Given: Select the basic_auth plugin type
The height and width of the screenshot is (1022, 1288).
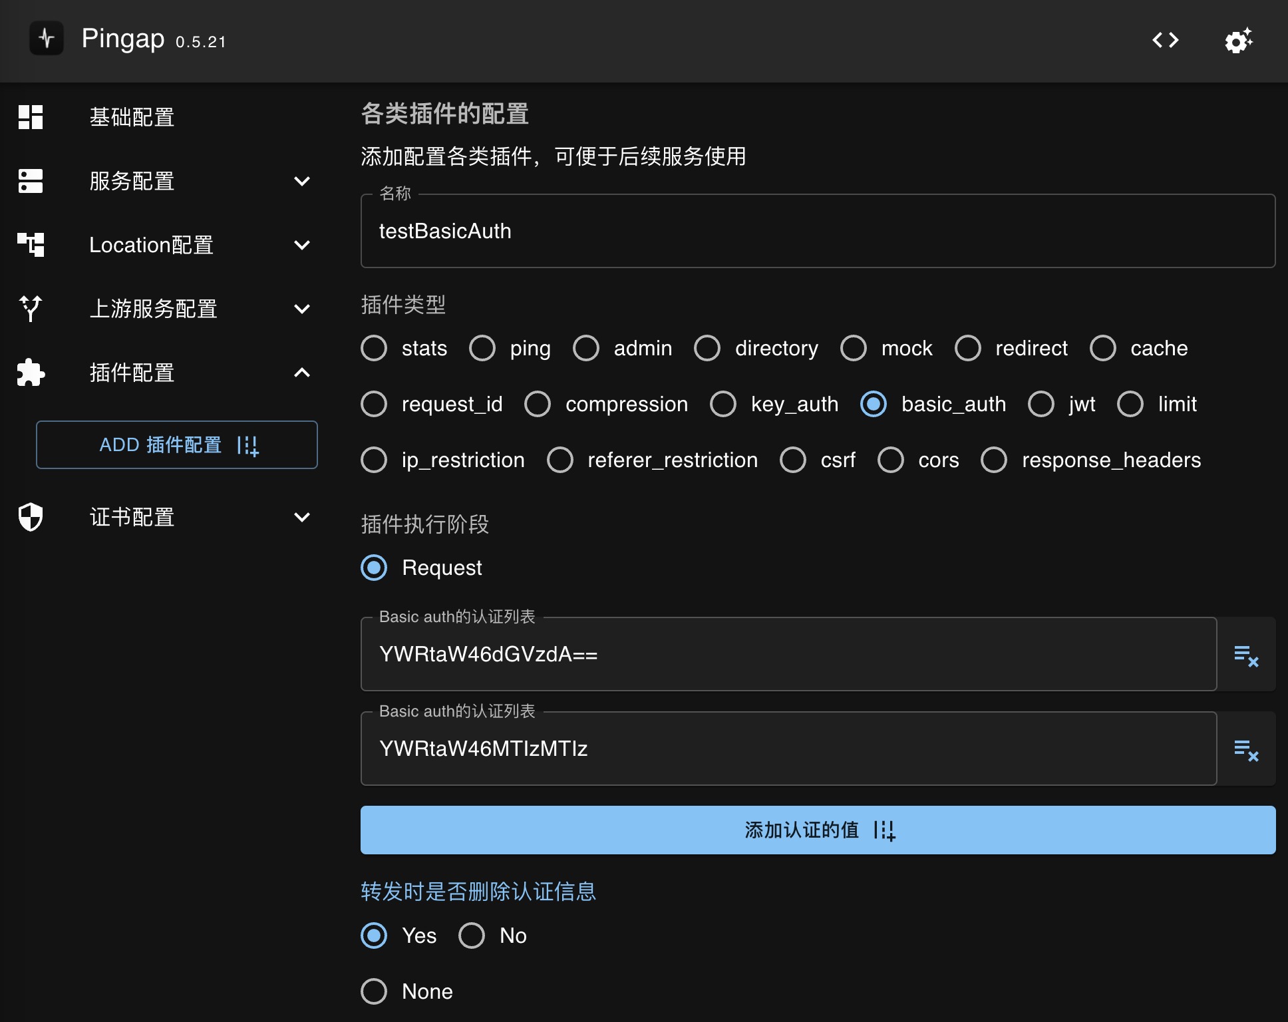Looking at the screenshot, I should tap(874, 404).
